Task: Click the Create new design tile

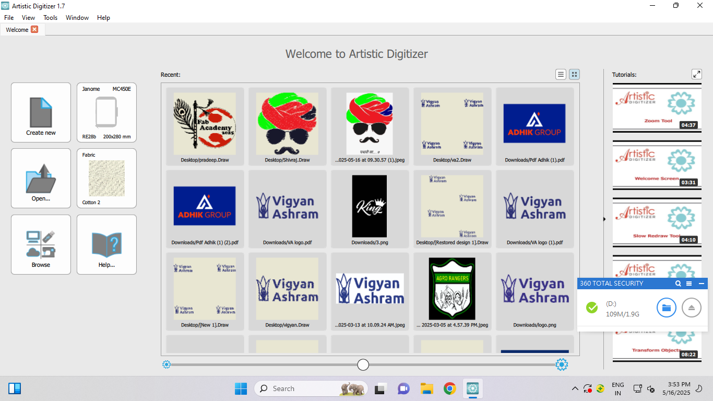Action: click(x=41, y=112)
